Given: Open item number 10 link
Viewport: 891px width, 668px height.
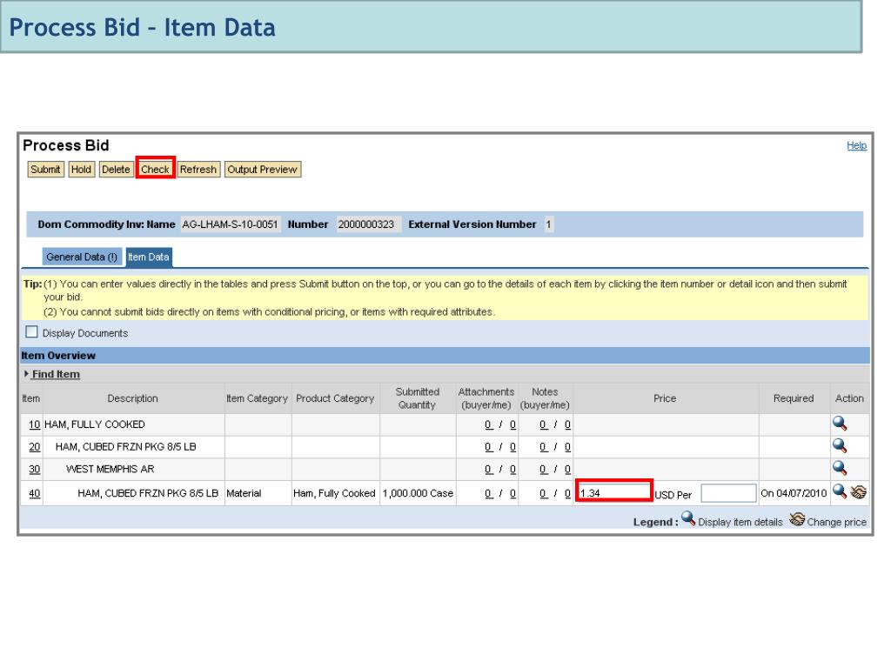Looking at the screenshot, I should pyautogui.click(x=35, y=424).
